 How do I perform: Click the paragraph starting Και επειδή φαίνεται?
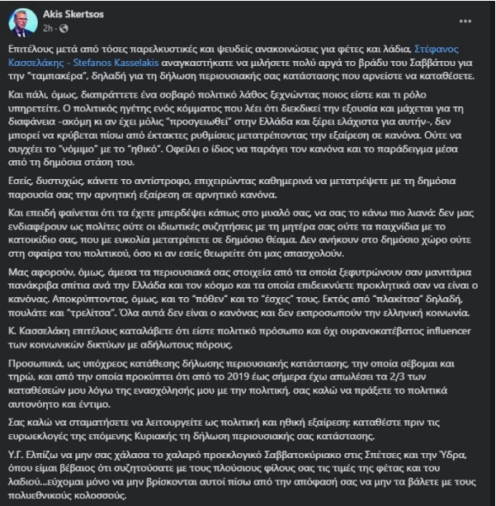(x=241, y=234)
